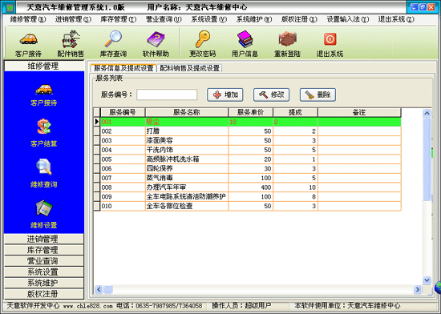Expand 进销管理 sidebar section

(x=44, y=239)
